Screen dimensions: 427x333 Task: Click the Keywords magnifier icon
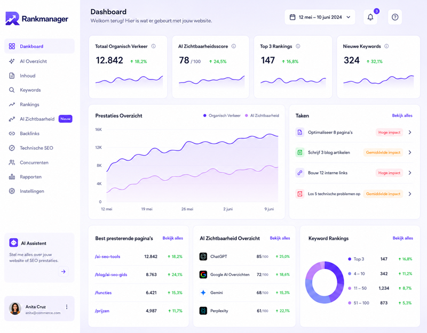click(x=12, y=90)
